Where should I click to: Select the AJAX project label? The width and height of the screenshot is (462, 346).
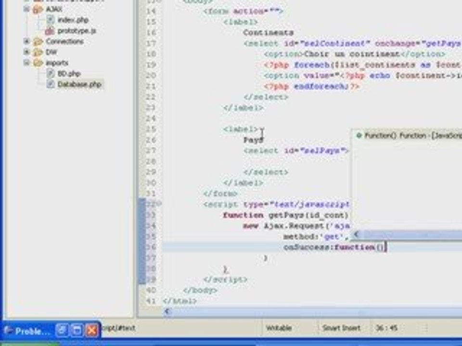[x=54, y=10]
